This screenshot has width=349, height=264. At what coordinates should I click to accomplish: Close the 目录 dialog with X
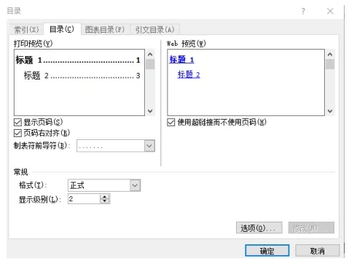pyautogui.click(x=330, y=11)
